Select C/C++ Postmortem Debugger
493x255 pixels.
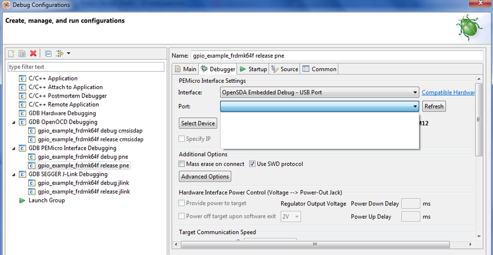point(68,96)
